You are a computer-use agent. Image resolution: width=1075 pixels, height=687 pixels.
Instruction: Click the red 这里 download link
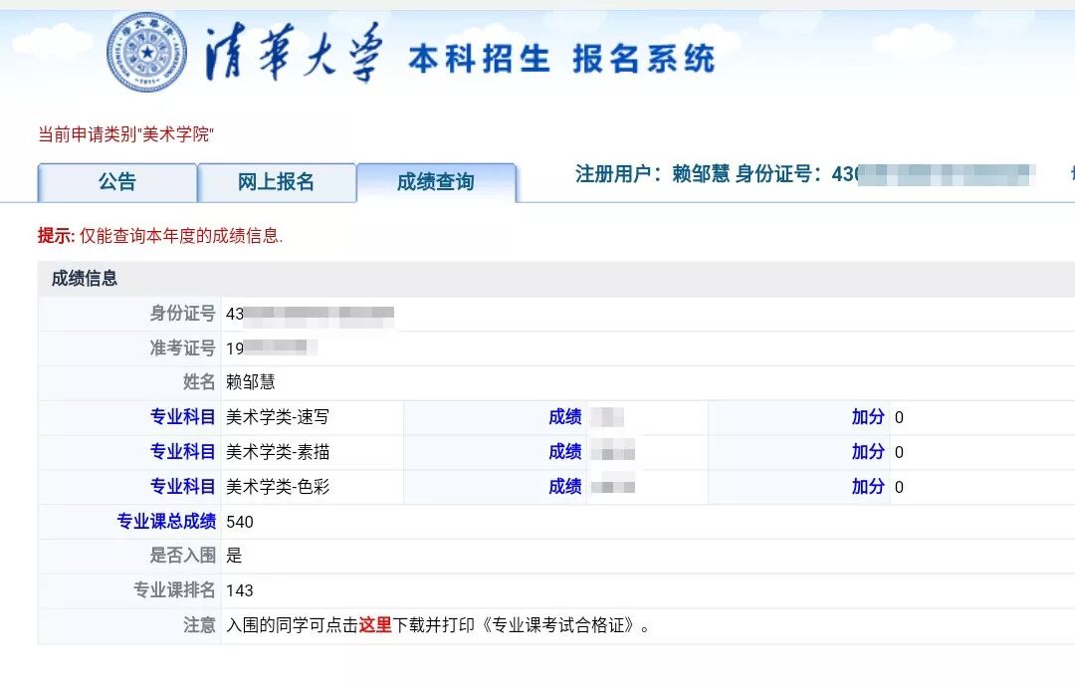(x=375, y=625)
